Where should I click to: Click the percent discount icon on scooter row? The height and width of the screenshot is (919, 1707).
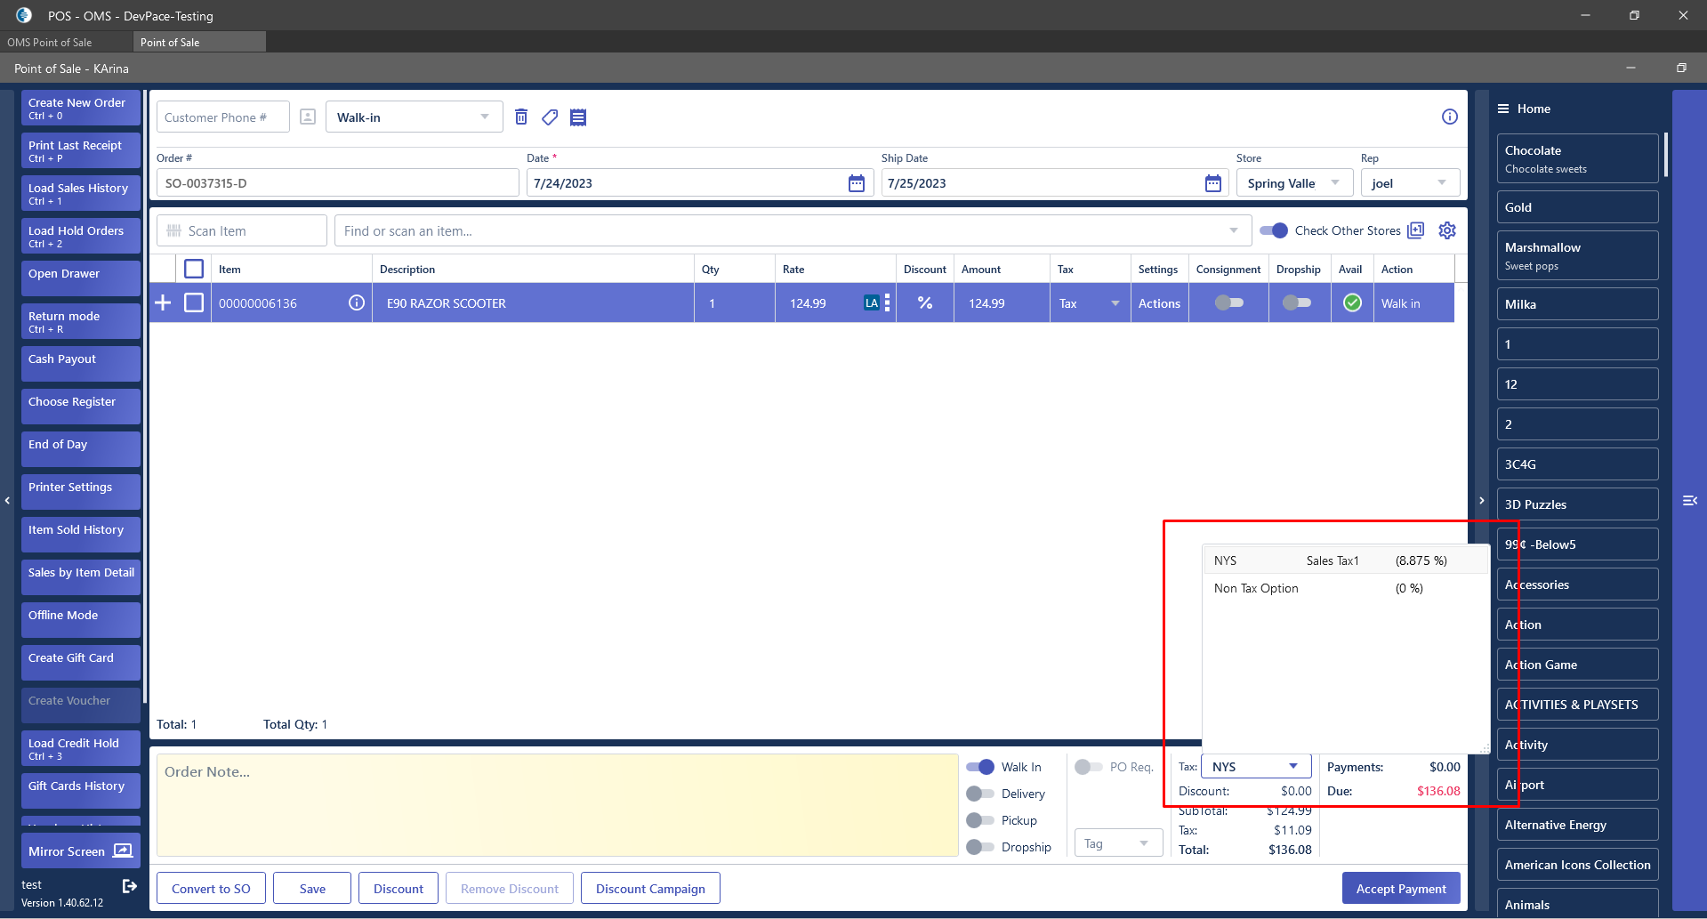point(925,303)
